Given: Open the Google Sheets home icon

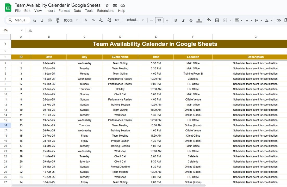Looking at the screenshot, I should [8, 8].
